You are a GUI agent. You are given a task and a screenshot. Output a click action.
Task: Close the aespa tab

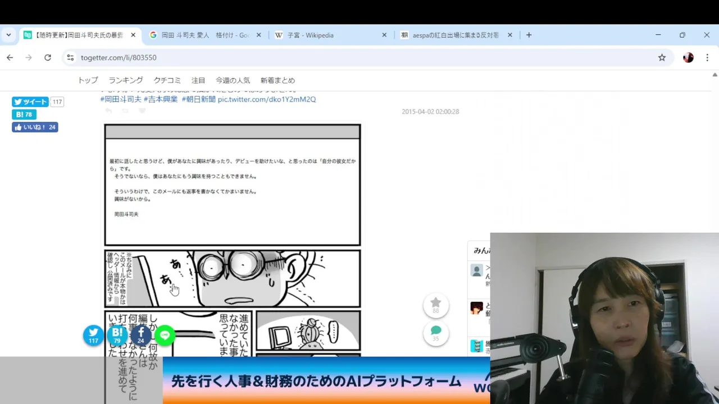(x=510, y=35)
